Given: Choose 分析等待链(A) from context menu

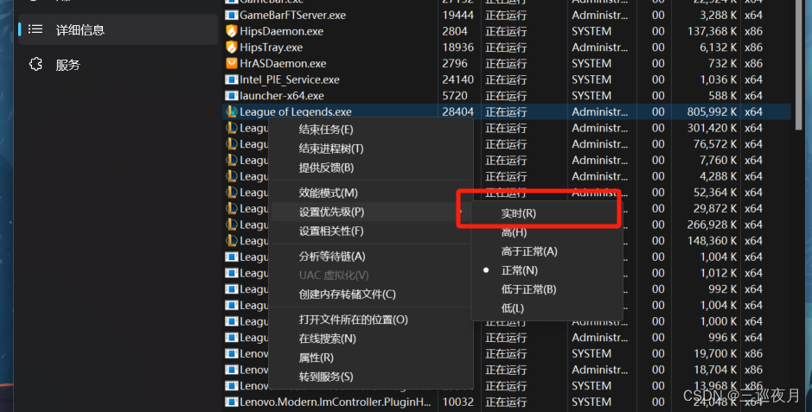Looking at the screenshot, I should 372,257.
